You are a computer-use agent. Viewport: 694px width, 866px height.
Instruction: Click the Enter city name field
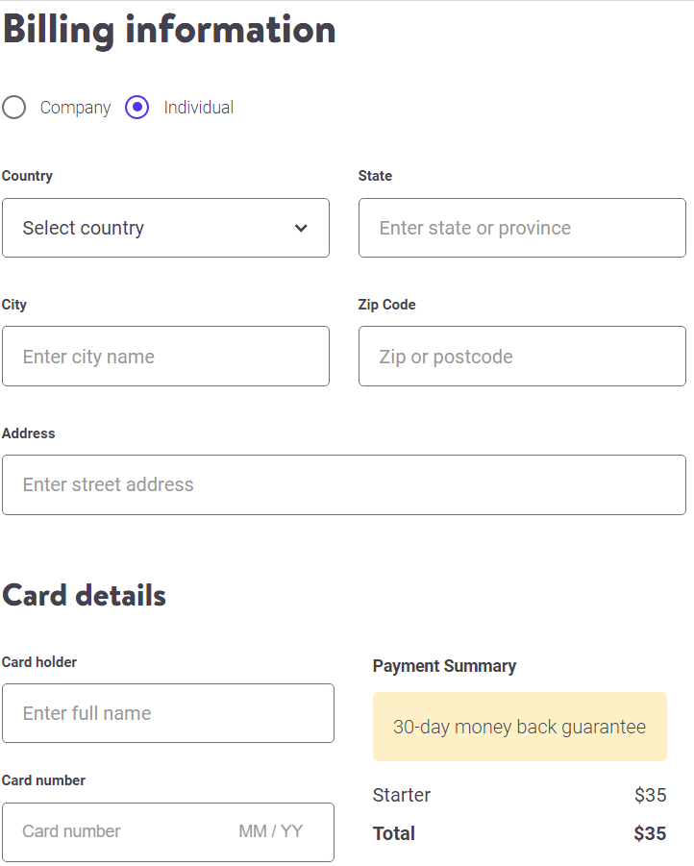163,356
